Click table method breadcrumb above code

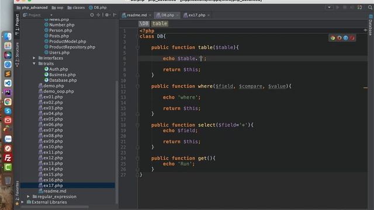[160, 23]
